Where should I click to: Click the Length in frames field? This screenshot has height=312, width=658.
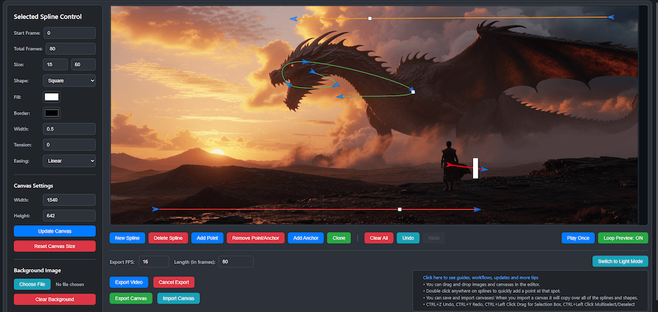[236, 262]
